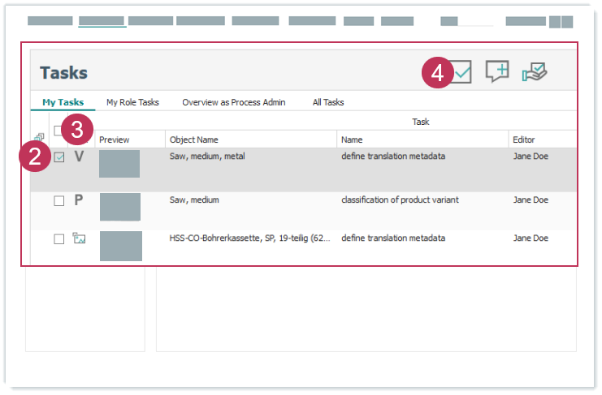
Task: Click the add comment speech bubble icon
Action: (x=497, y=72)
